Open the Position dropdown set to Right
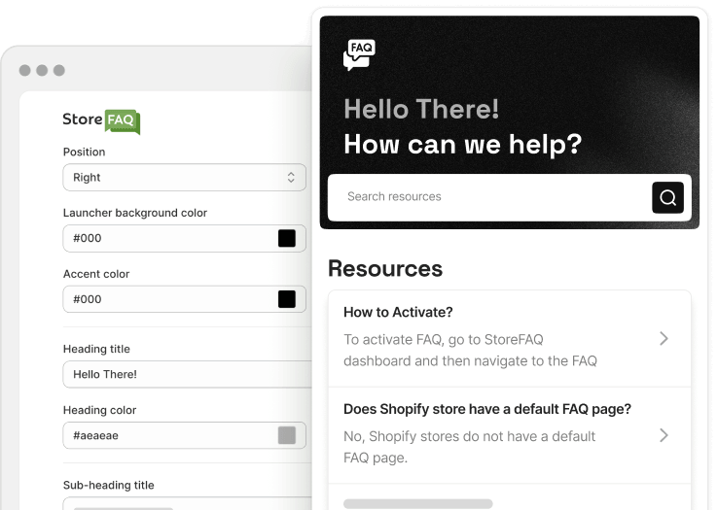Viewport: 718px width, 510px height. tap(184, 178)
